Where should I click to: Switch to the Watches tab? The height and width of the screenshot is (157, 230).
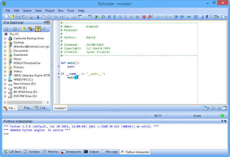point(51,152)
